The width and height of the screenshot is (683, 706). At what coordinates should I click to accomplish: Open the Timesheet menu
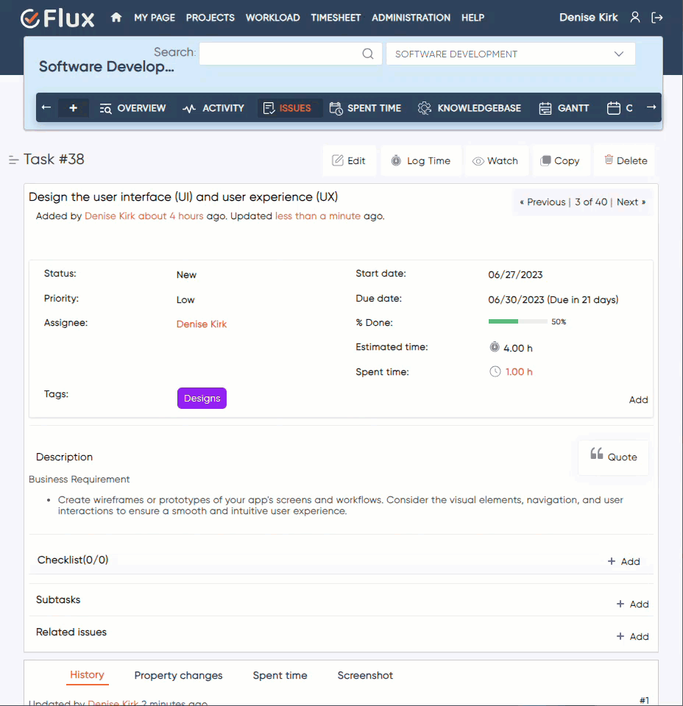(x=336, y=18)
